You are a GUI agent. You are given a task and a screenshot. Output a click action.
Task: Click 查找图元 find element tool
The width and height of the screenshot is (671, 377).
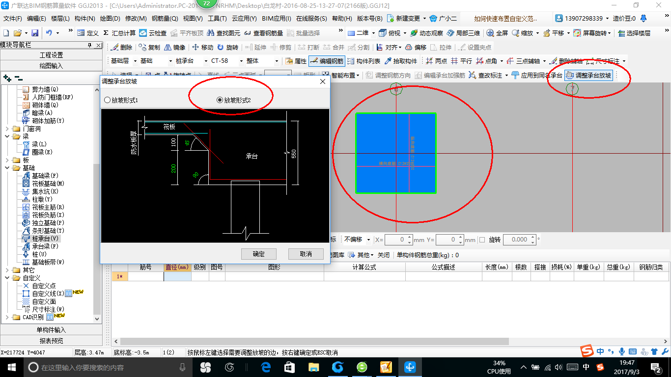(x=224, y=33)
